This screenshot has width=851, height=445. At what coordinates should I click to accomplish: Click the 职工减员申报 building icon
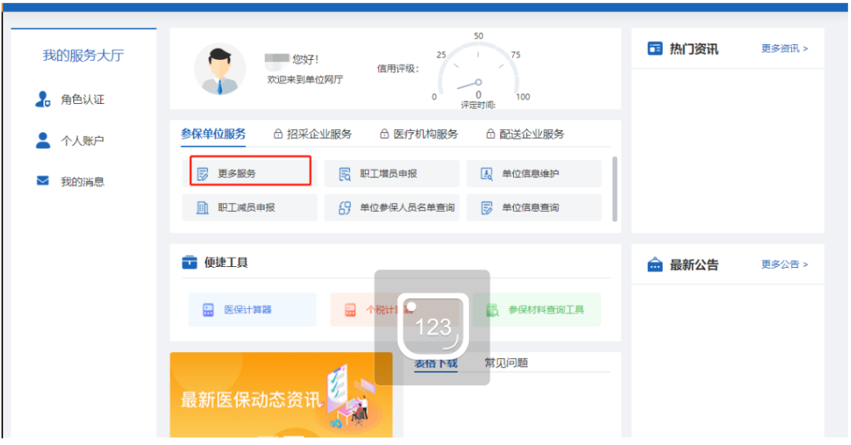[203, 208]
